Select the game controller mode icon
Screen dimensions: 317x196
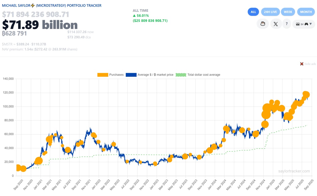tap(306, 24)
